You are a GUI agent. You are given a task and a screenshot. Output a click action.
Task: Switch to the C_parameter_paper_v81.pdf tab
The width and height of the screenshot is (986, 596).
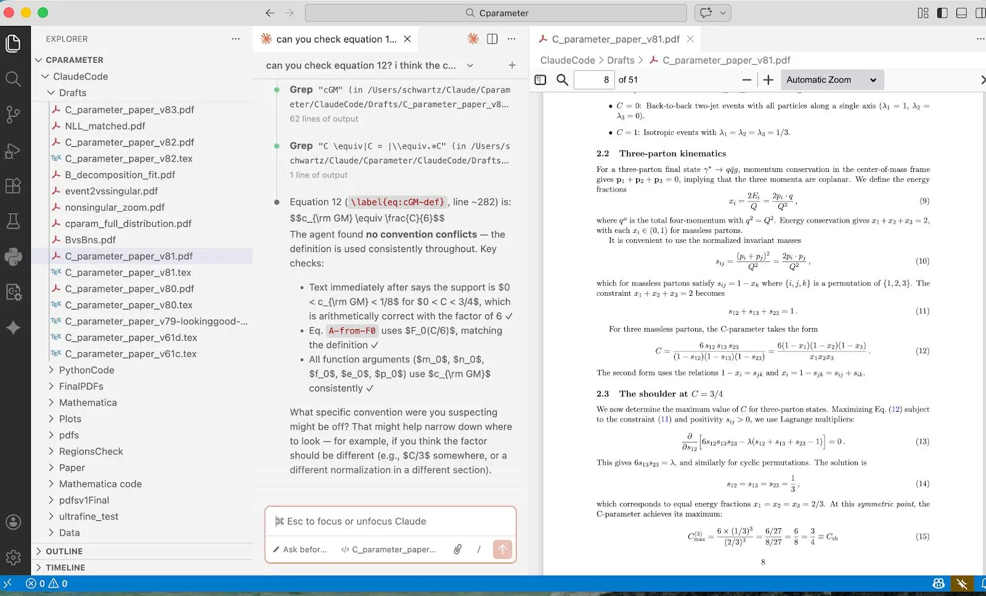614,38
